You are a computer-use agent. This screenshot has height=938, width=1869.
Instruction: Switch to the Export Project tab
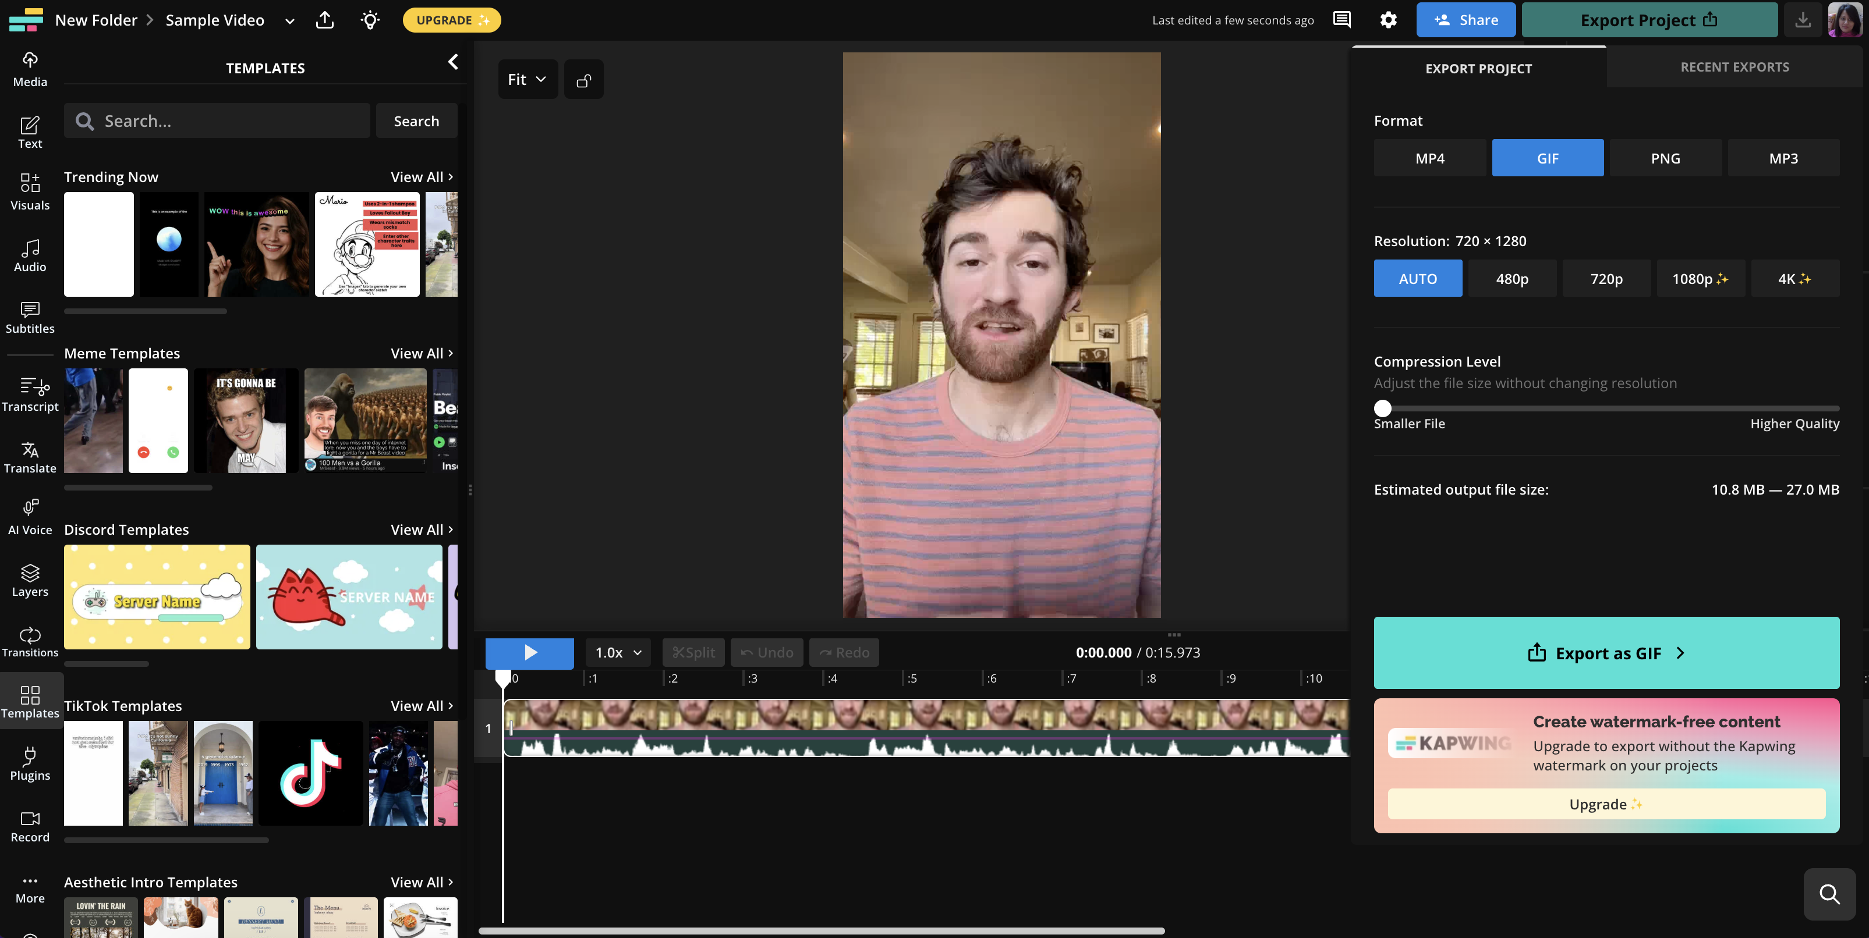(1478, 68)
